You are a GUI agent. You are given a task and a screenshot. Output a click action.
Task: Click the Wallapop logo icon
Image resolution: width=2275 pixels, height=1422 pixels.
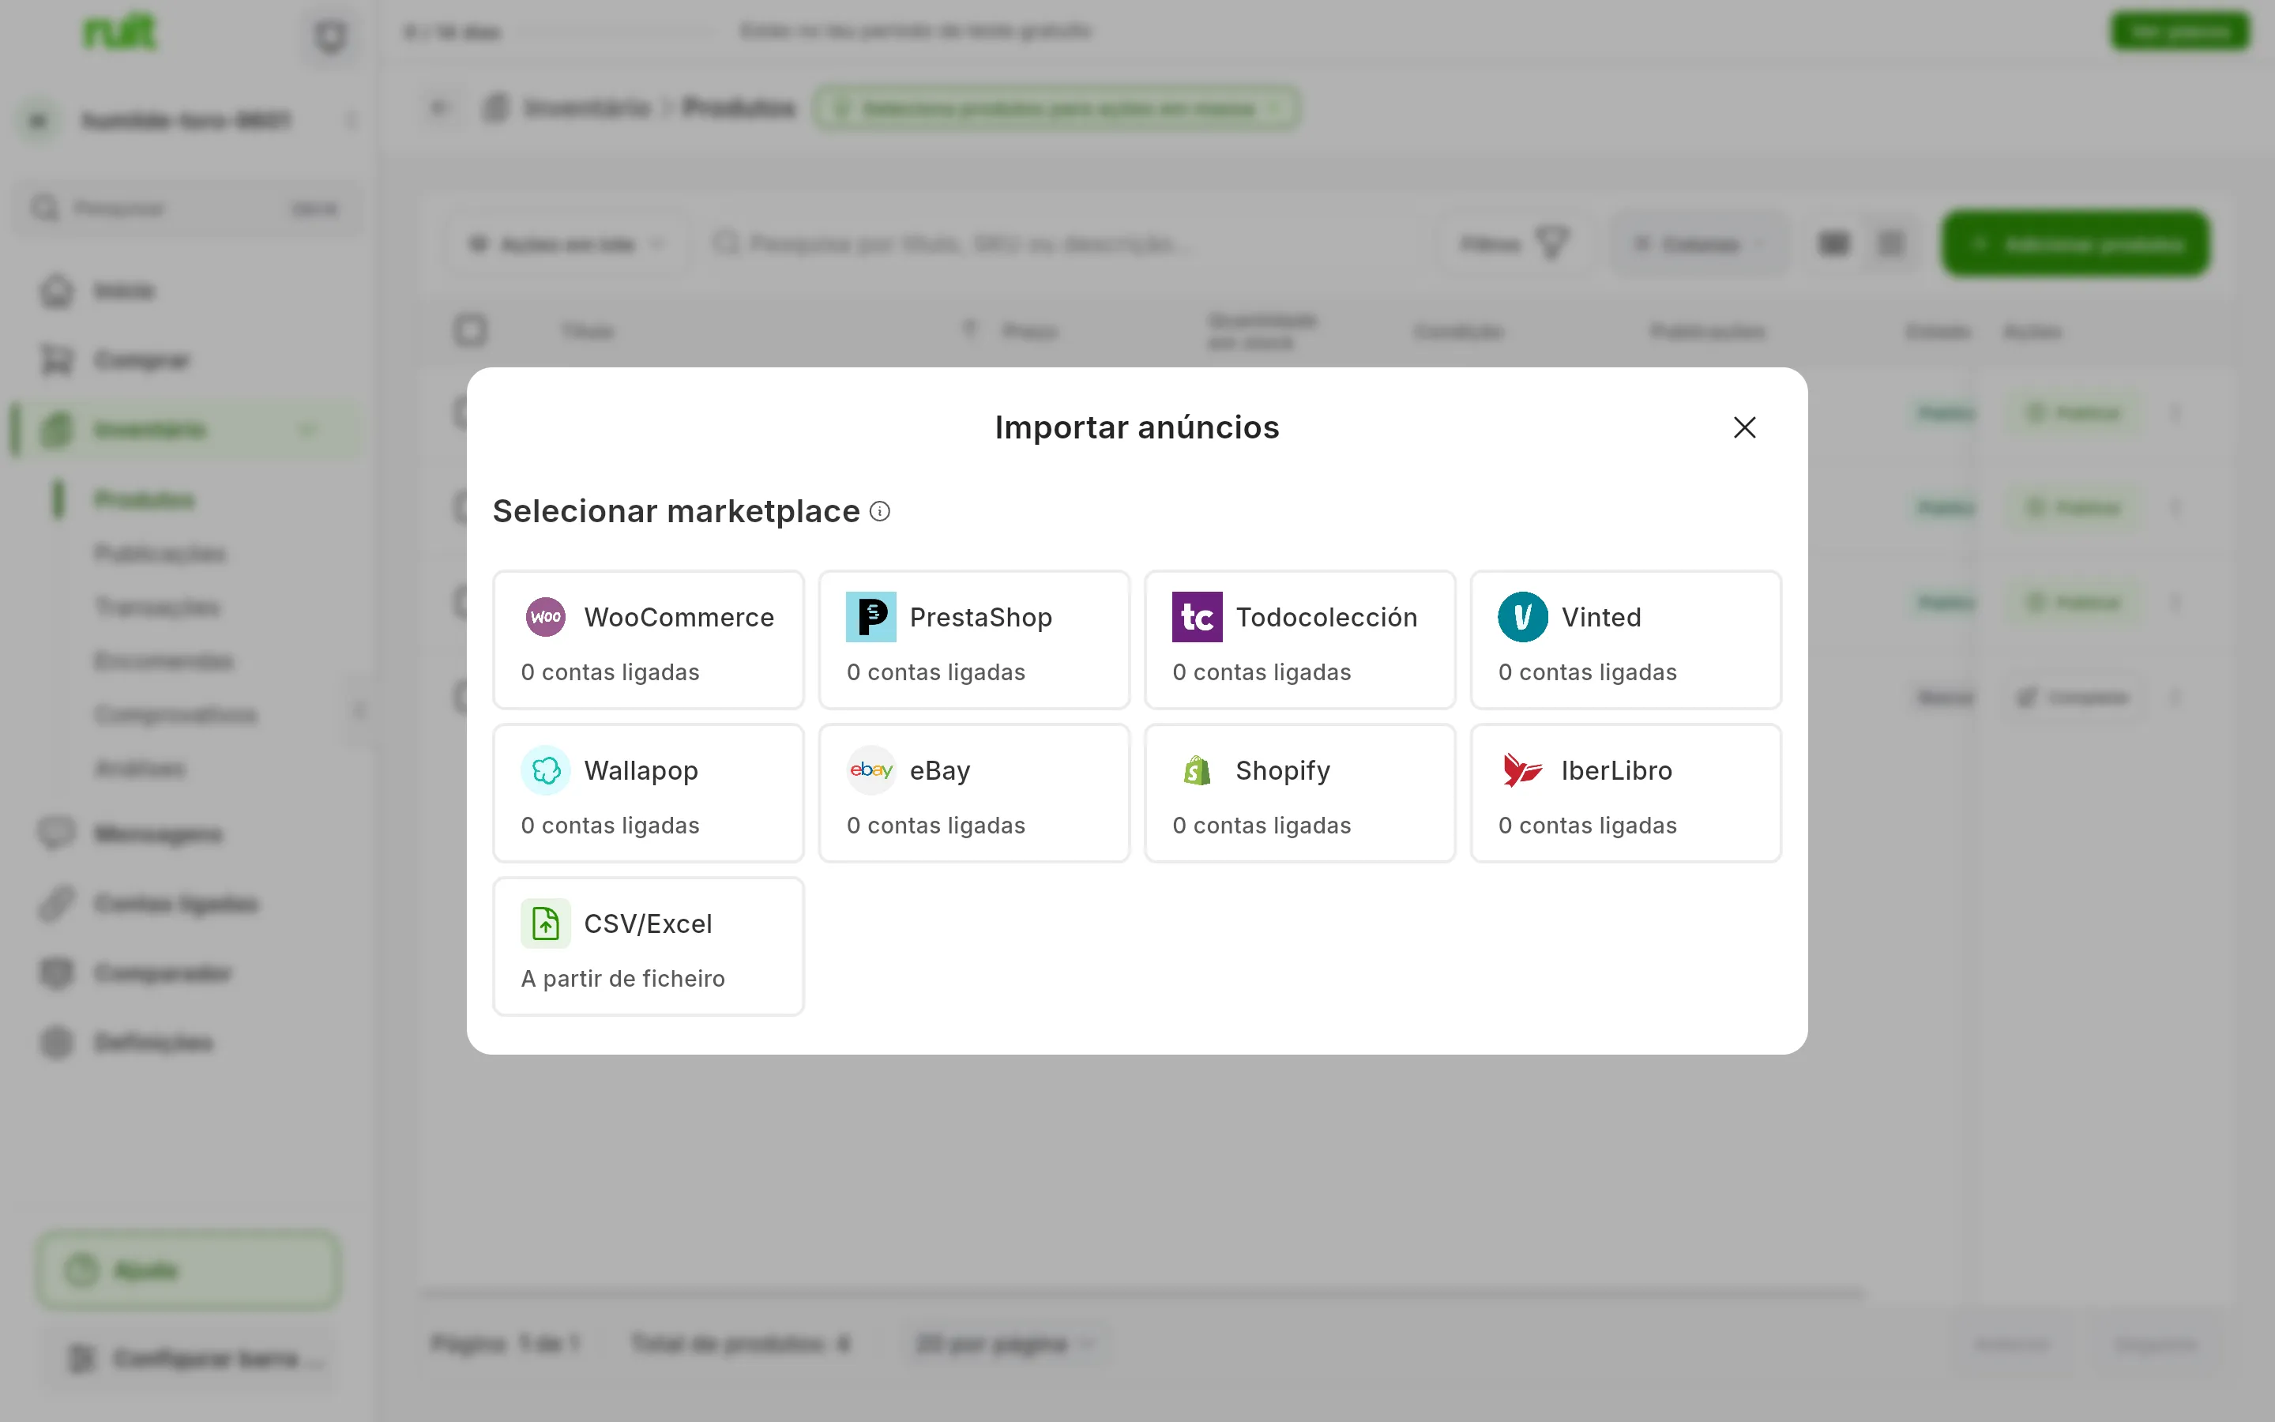click(545, 770)
